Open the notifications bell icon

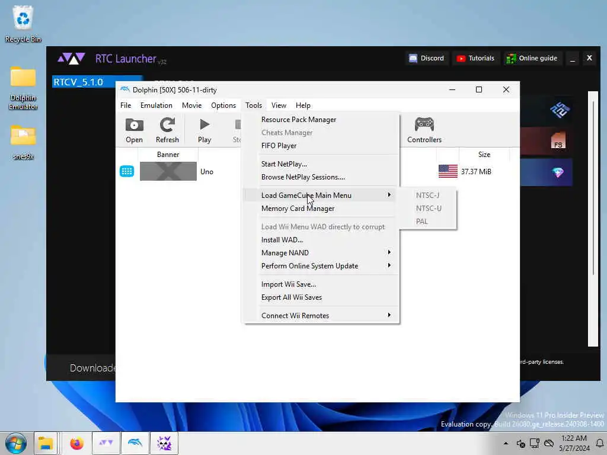tap(600, 443)
